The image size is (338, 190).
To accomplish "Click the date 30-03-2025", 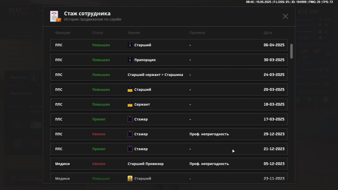I will point(274,60).
